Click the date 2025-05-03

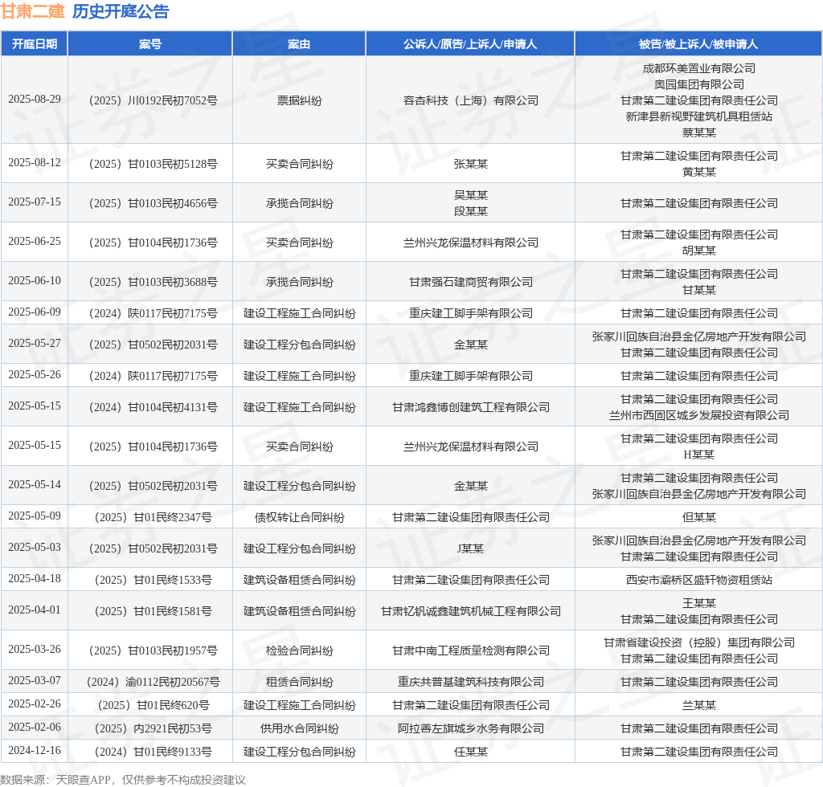tap(35, 548)
